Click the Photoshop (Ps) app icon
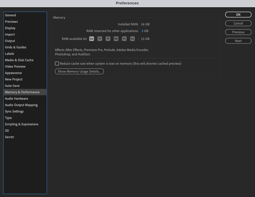255x197 pixels. click(x=124, y=39)
